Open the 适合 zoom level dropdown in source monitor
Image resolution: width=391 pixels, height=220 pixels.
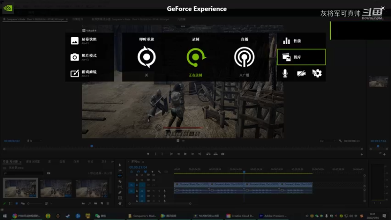click(34, 141)
